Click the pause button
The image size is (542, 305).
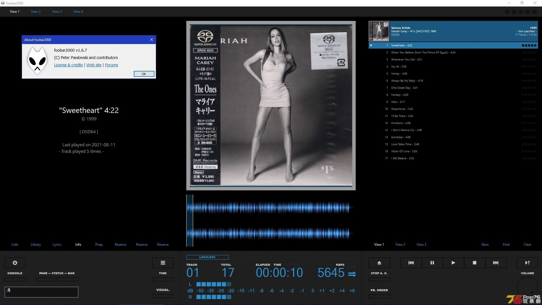[432, 263]
